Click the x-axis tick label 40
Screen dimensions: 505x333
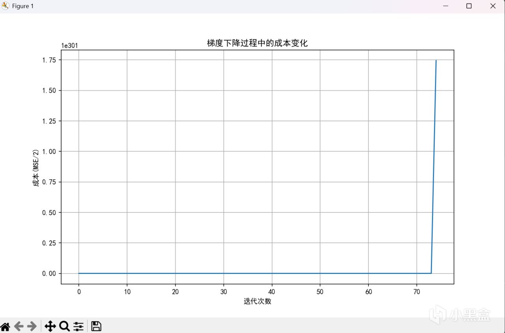(272, 292)
